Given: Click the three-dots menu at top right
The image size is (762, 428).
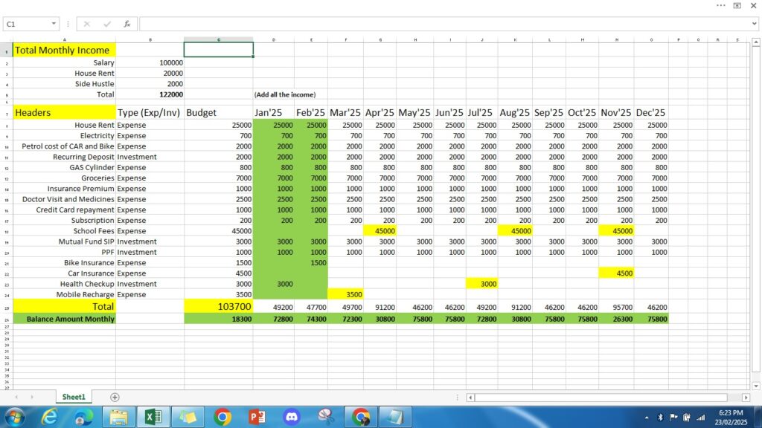Looking at the screenshot, I should coord(720,5).
